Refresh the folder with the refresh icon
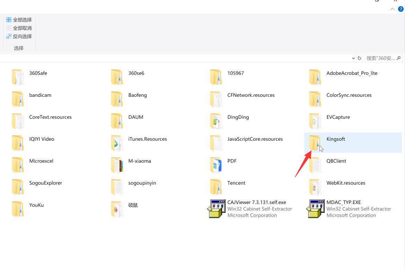 [359, 58]
